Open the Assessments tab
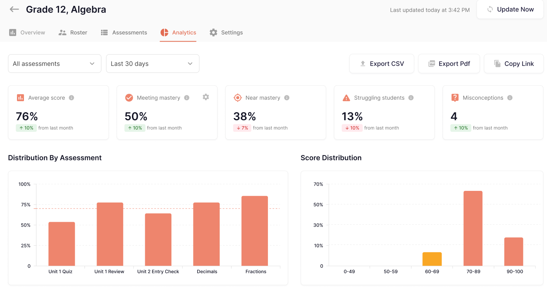This screenshot has height=292, width=547. click(124, 32)
